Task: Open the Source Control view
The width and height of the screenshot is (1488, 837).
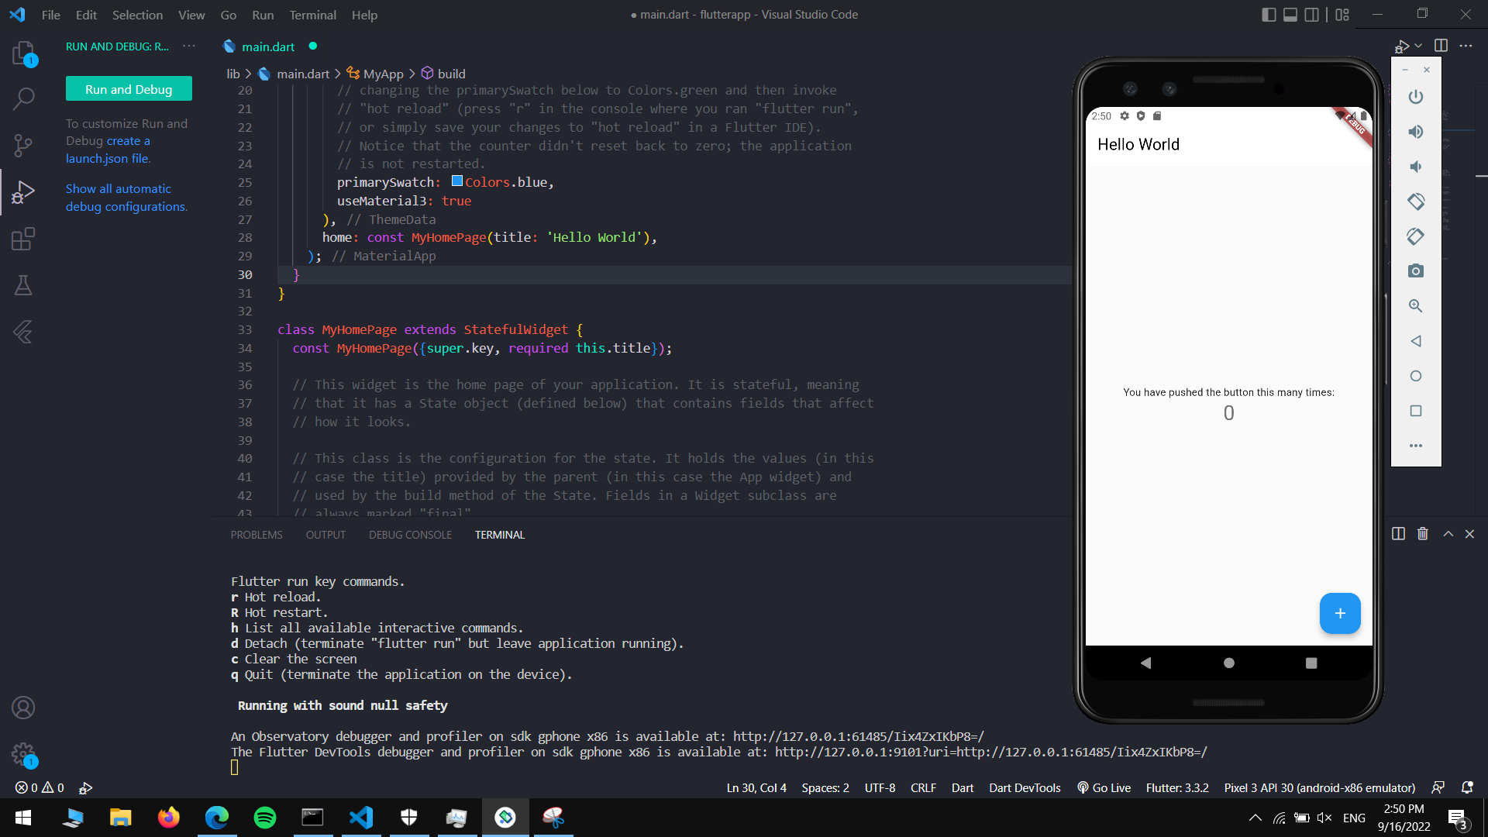Action: click(23, 146)
